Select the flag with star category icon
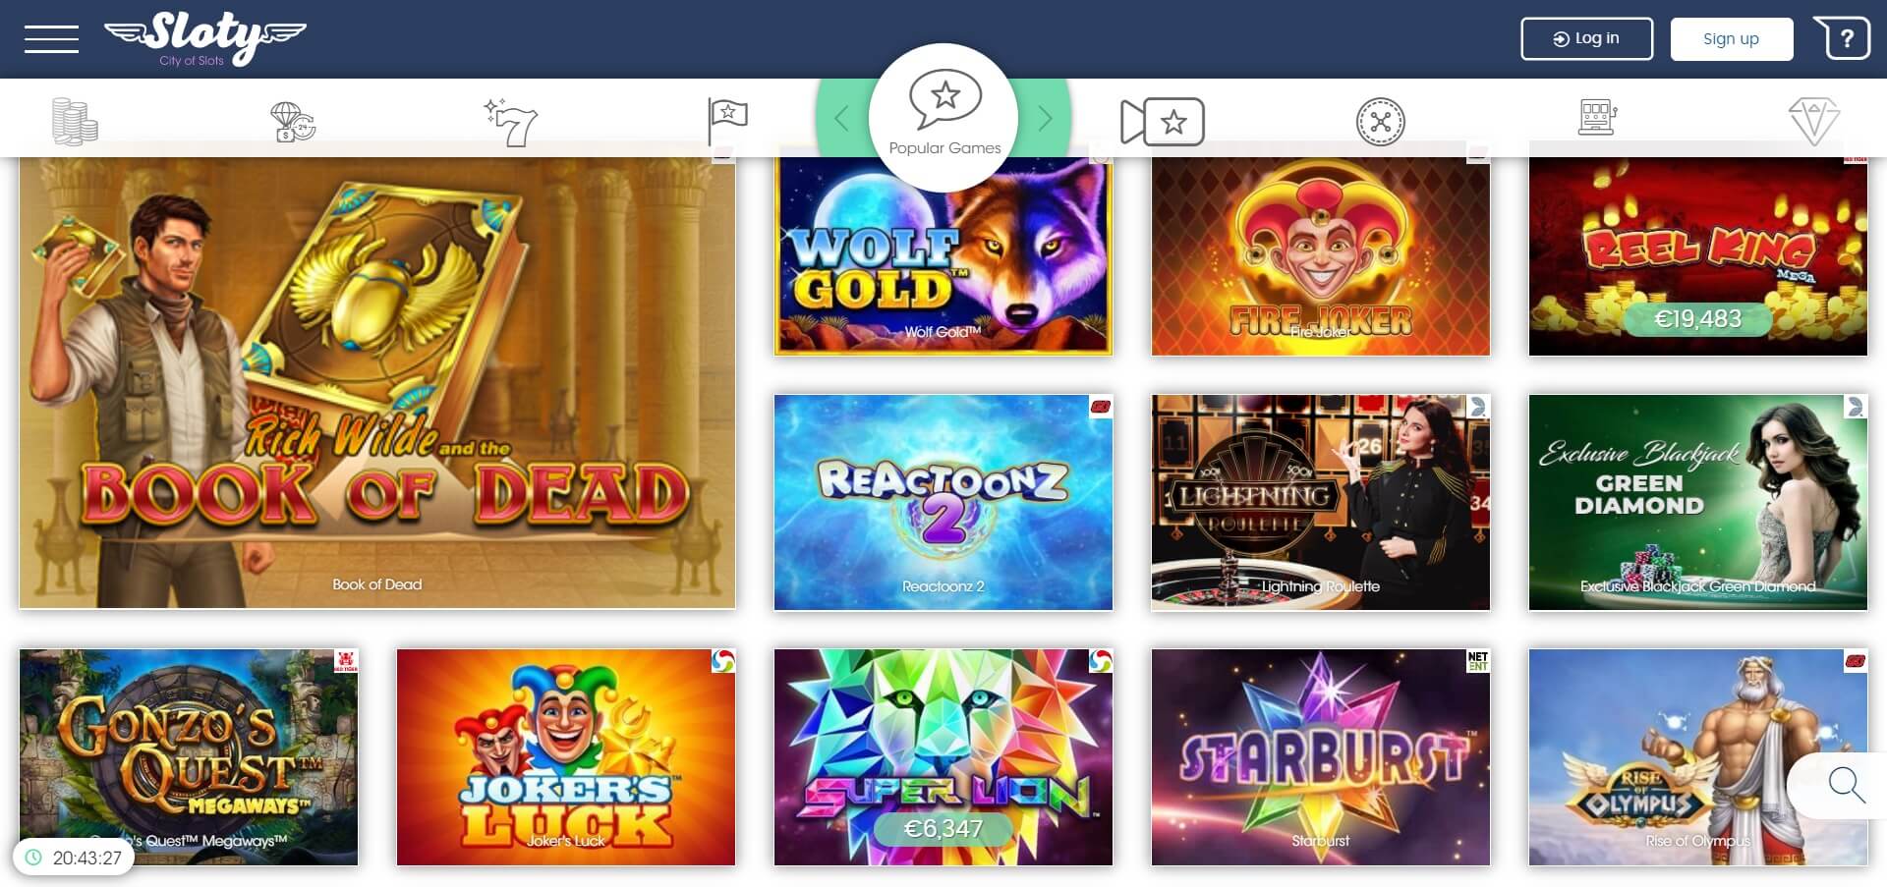The image size is (1887, 887). click(x=727, y=121)
